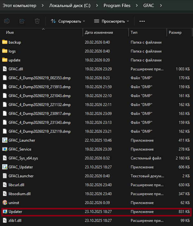Sort by Размер column header
This screenshot has height=226, width=193.
[x=175, y=32]
